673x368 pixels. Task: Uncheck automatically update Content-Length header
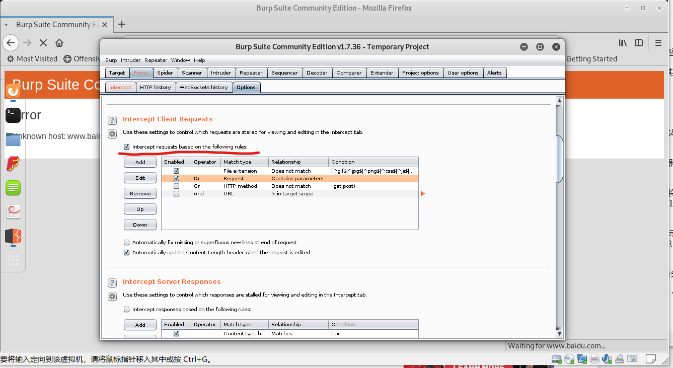click(x=127, y=252)
